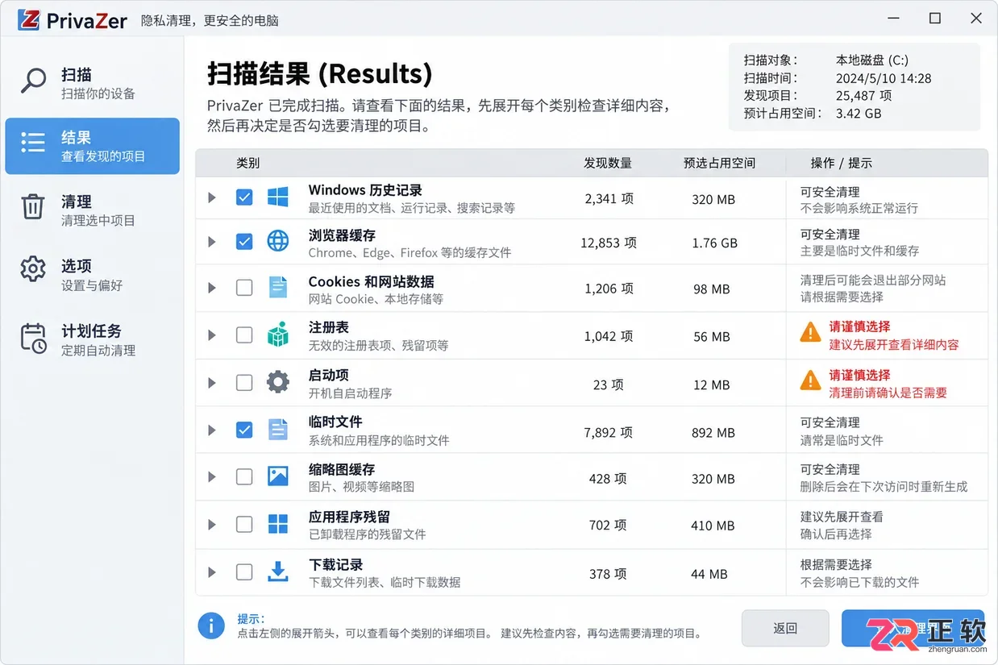Go to the 清理 sidebar tab
This screenshot has height=665, width=998.
point(92,210)
